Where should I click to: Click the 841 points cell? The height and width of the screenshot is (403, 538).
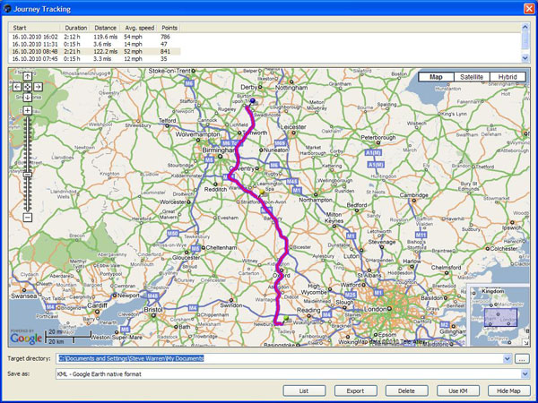tap(165, 51)
